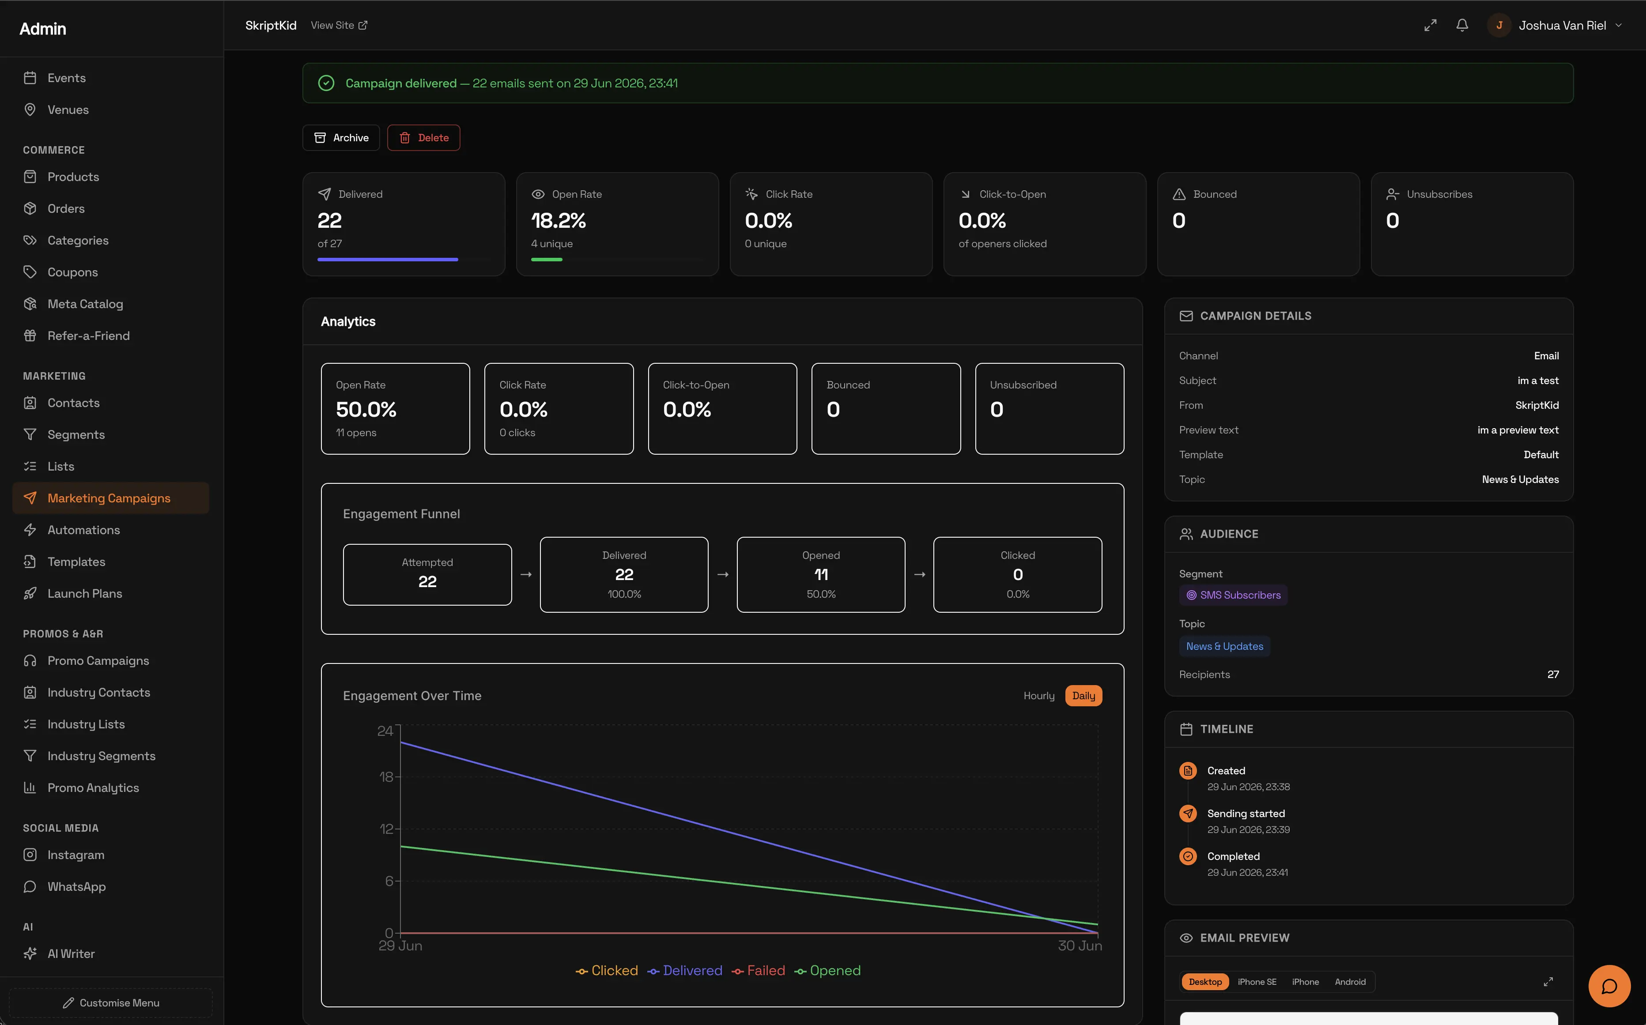This screenshot has width=1646, height=1025.
Task: Click the Categories tags icon
Action: pyautogui.click(x=30, y=241)
